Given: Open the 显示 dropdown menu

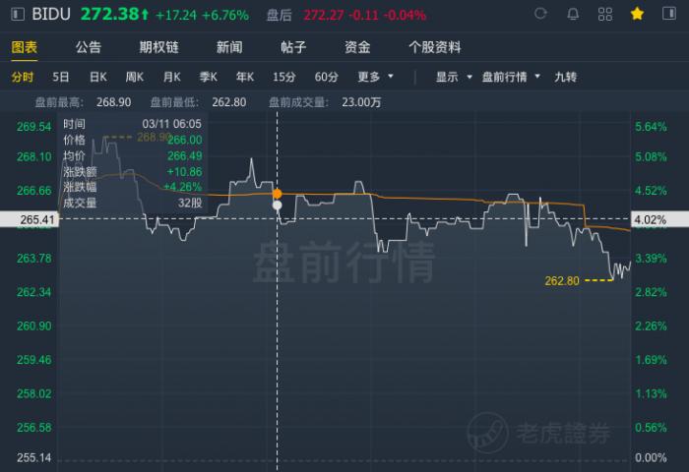Looking at the screenshot, I should click(454, 77).
